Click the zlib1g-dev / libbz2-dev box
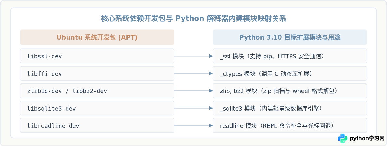Viewport: 387px width, 146px height. point(97,91)
